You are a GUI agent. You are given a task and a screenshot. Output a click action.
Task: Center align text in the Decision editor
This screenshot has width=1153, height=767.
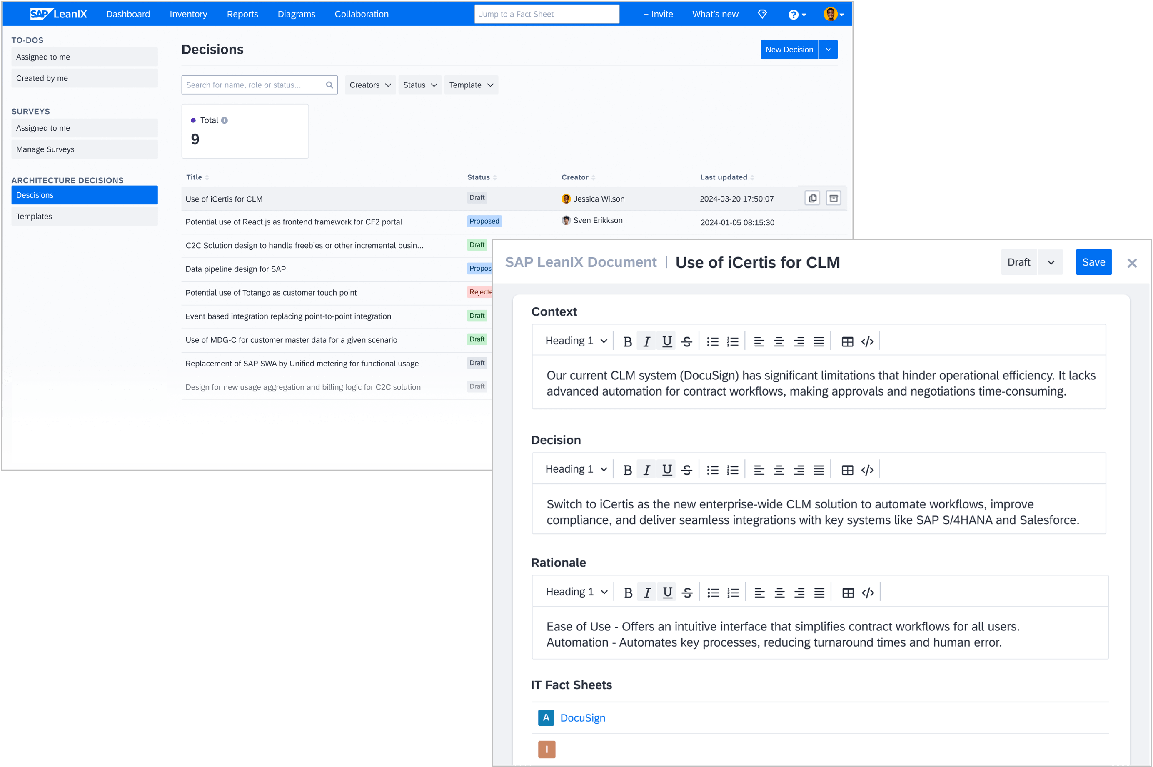coord(779,470)
